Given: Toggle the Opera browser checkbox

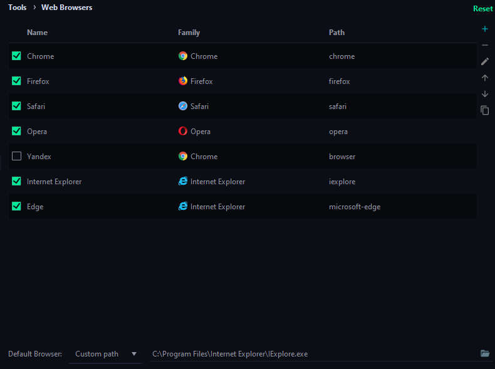Looking at the screenshot, I should click(x=16, y=131).
